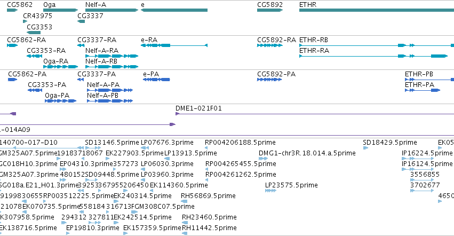Select the ETHR-PB protein feature
The width and height of the screenshot is (454, 236).
(429, 80)
